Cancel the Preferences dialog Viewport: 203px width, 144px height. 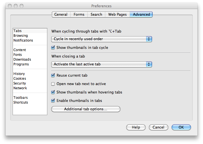click(158, 127)
